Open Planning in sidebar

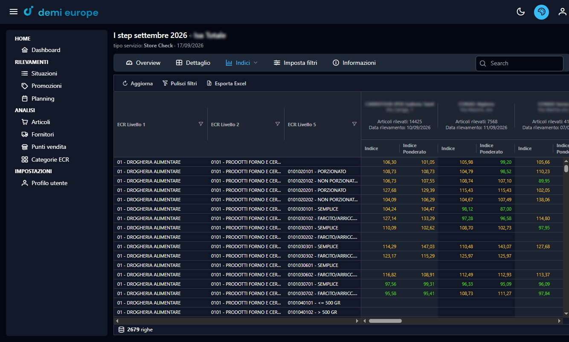[x=38, y=99]
